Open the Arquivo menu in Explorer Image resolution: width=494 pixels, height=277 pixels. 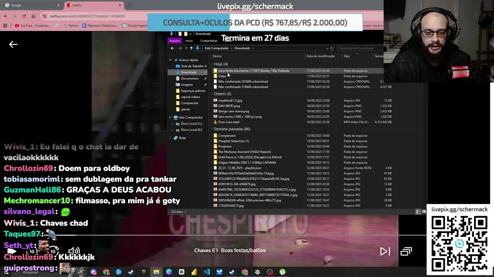174,41
